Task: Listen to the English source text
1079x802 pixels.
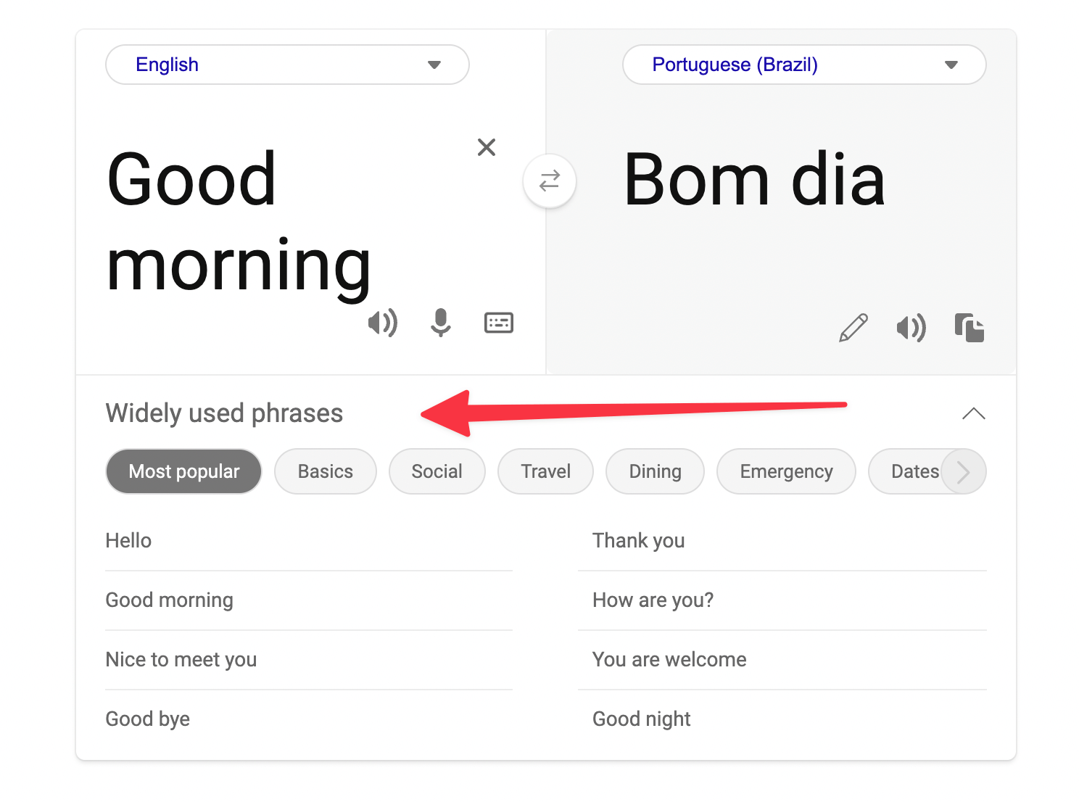Action: coord(382,323)
